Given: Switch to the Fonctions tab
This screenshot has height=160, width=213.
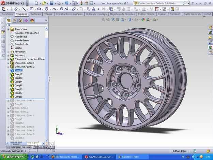Looking at the screenshot, I should (7, 14).
